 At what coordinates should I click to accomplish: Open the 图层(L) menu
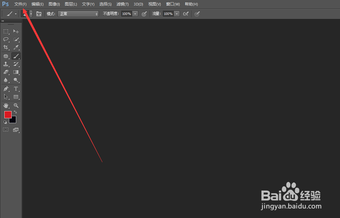pyautogui.click(x=71, y=4)
